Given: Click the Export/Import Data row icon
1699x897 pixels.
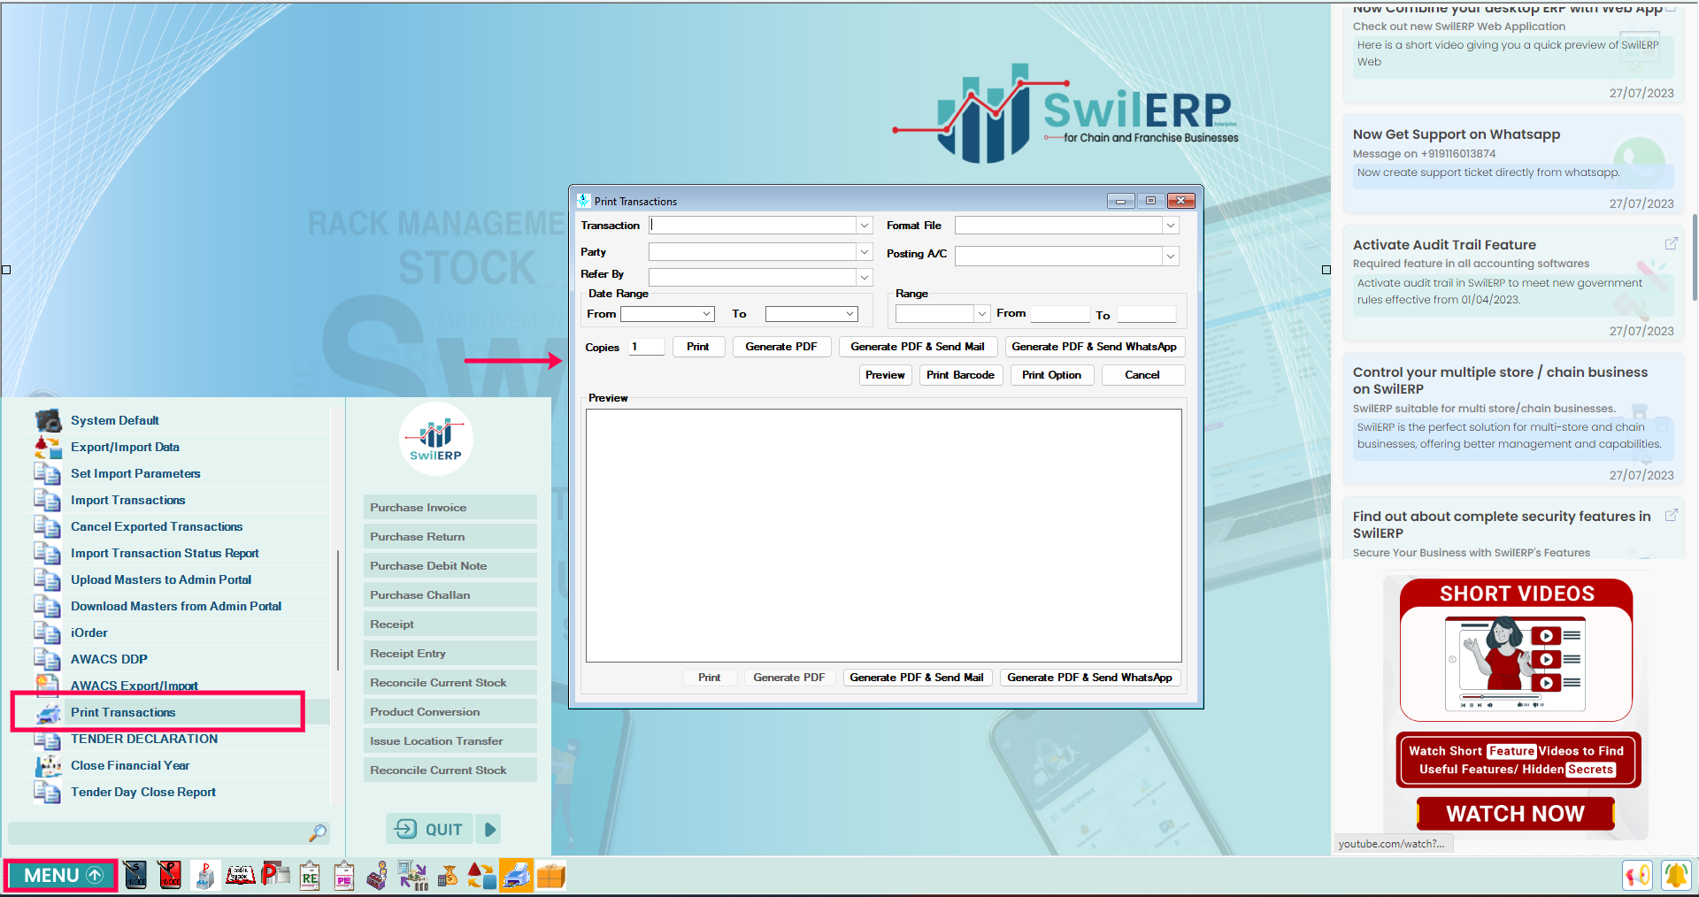Looking at the screenshot, I should 48,447.
